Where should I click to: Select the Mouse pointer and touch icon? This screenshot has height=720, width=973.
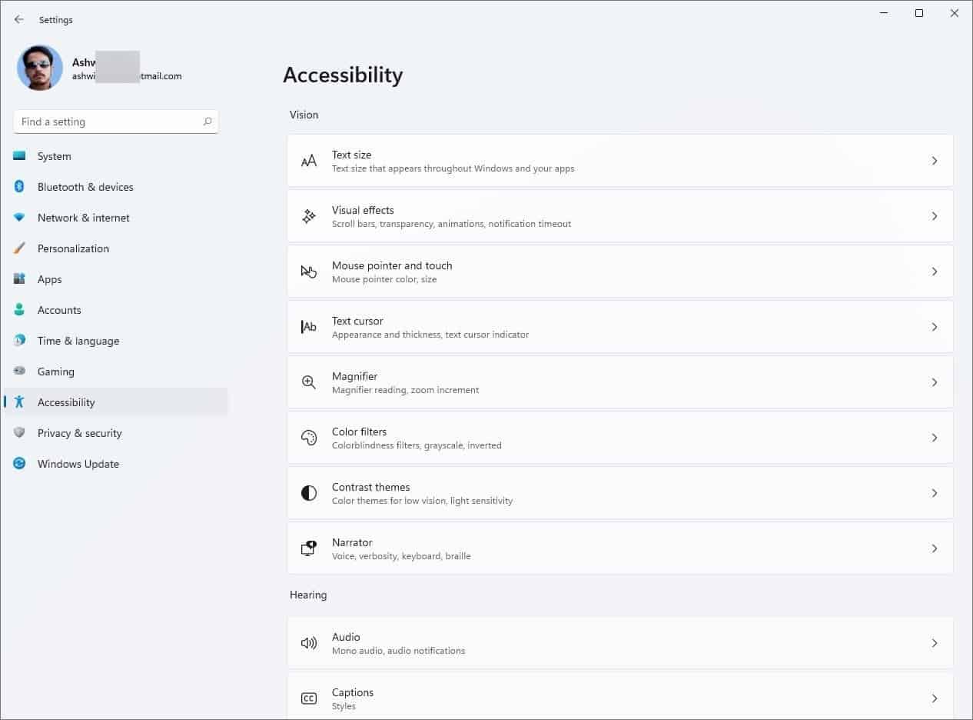tap(308, 272)
